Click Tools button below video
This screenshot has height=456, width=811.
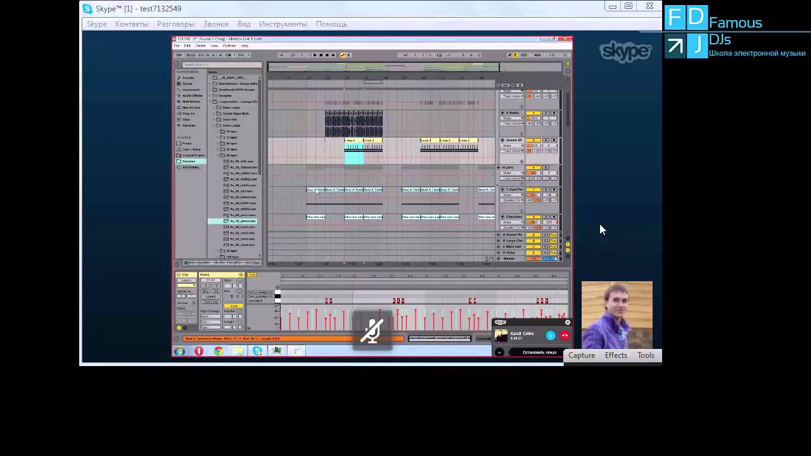[x=646, y=355]
